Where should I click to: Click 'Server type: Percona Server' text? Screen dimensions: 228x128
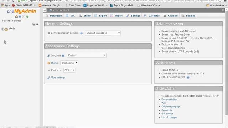[176, 34]
